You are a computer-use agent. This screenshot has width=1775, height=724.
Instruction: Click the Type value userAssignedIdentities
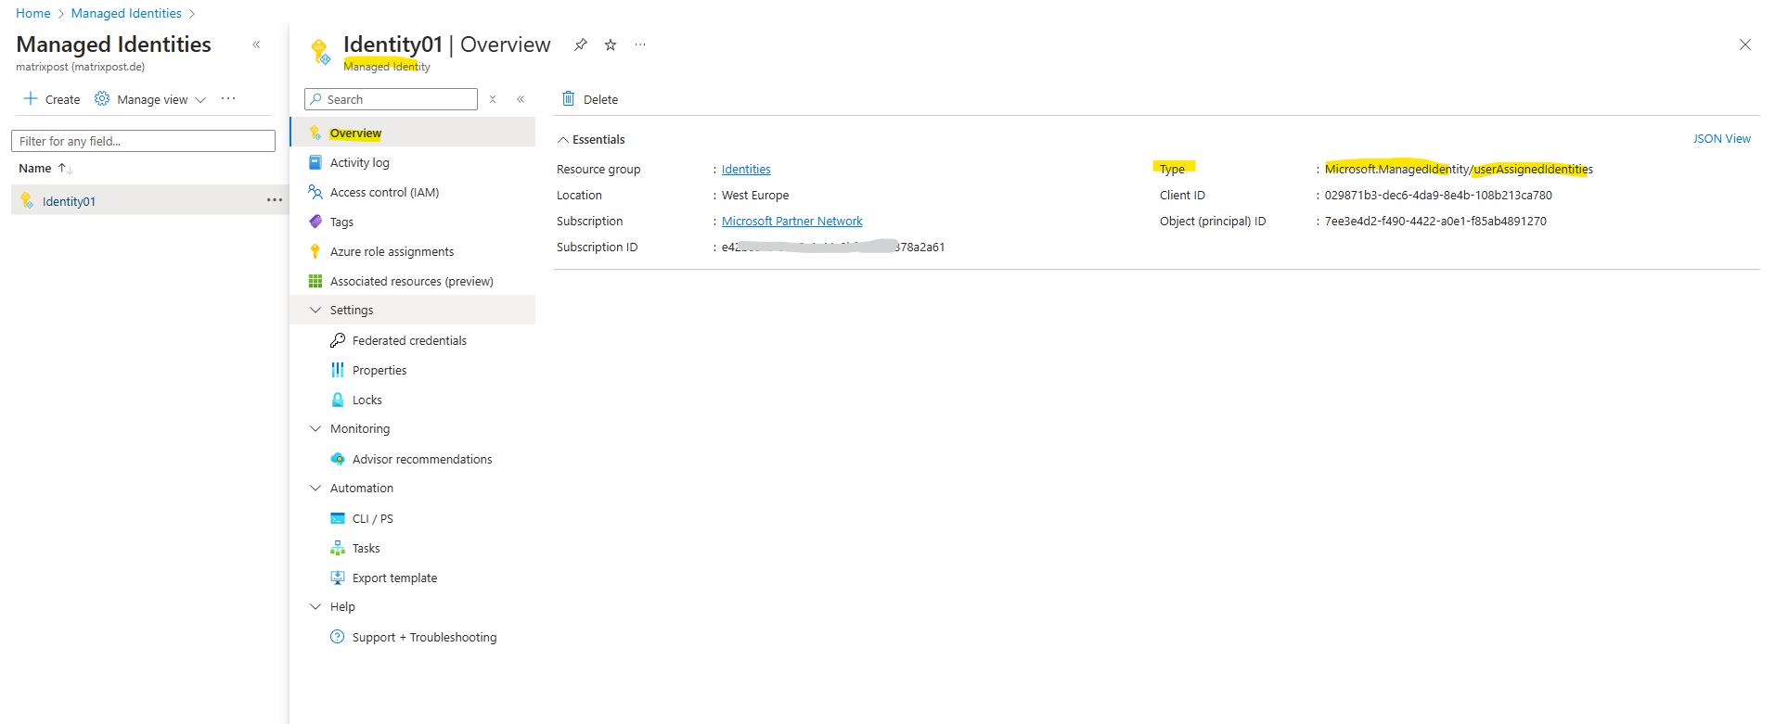1459,169
